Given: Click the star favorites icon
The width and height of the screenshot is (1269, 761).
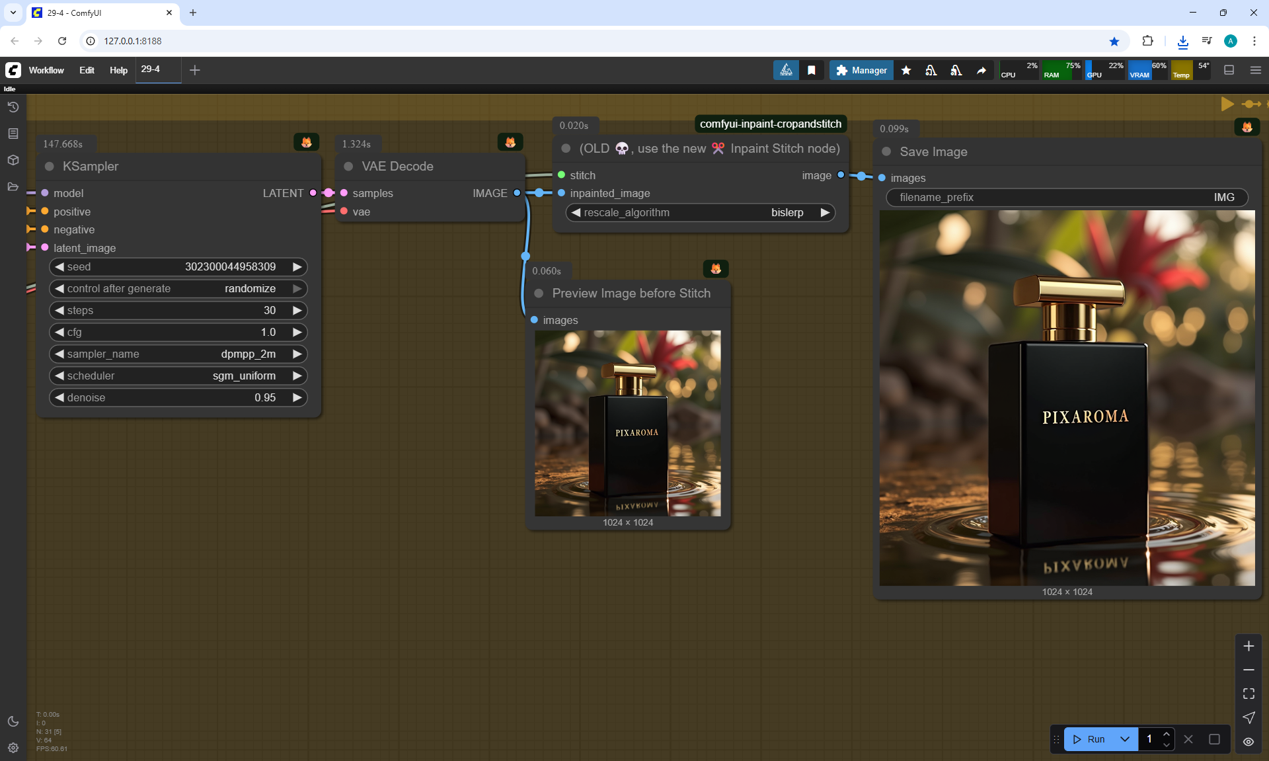Looking at the screenshot, I should [x=906, y=70].
